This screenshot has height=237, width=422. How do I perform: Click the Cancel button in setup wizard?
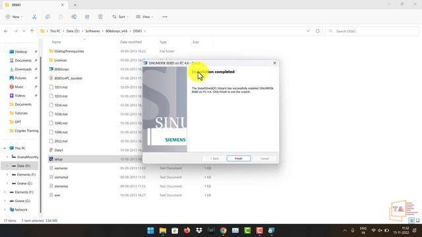(264, 159)
